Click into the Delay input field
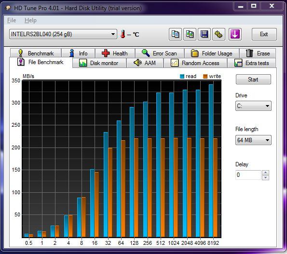This screenshot has height=254, width=287. pyautogui.click(x=248, y=175)
